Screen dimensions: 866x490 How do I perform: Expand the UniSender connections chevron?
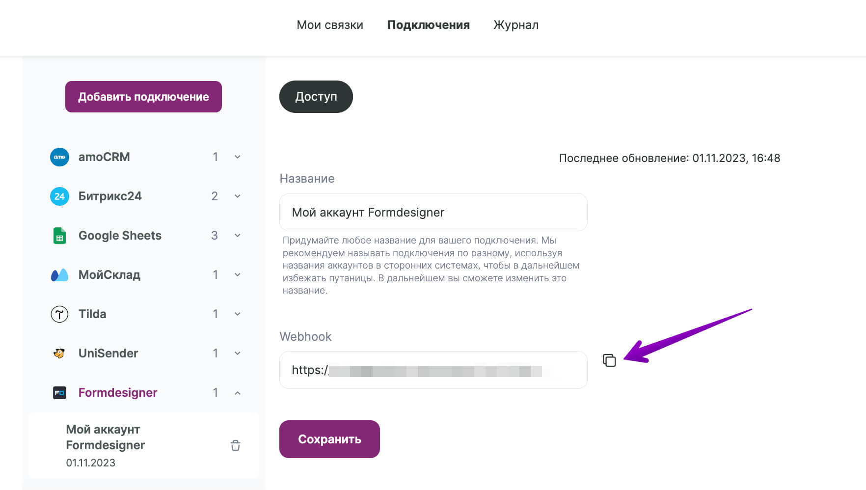click(x=238, y=354)
